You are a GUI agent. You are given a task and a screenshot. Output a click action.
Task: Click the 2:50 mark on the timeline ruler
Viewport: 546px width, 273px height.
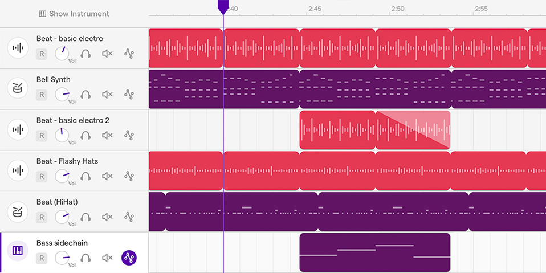click(x=398, y=9)
